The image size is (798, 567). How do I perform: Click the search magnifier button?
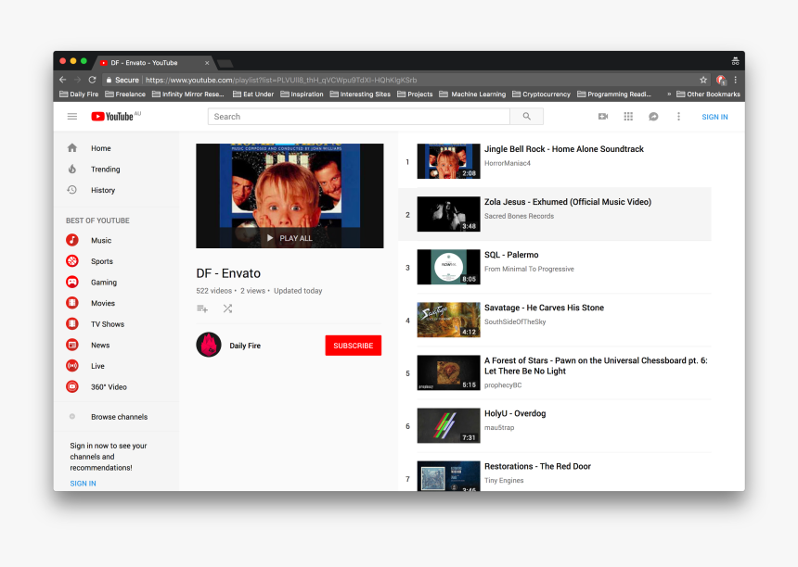pyautogui.click(x=527, y=117)
